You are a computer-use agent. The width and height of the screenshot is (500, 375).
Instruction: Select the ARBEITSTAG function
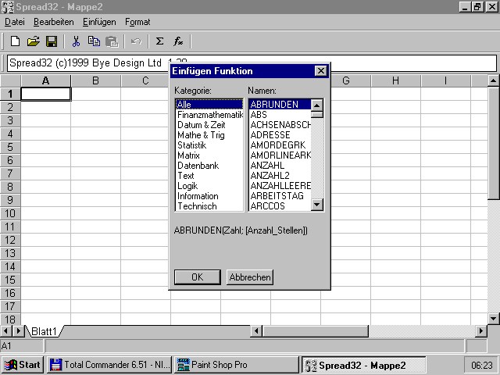click(280, 196)
